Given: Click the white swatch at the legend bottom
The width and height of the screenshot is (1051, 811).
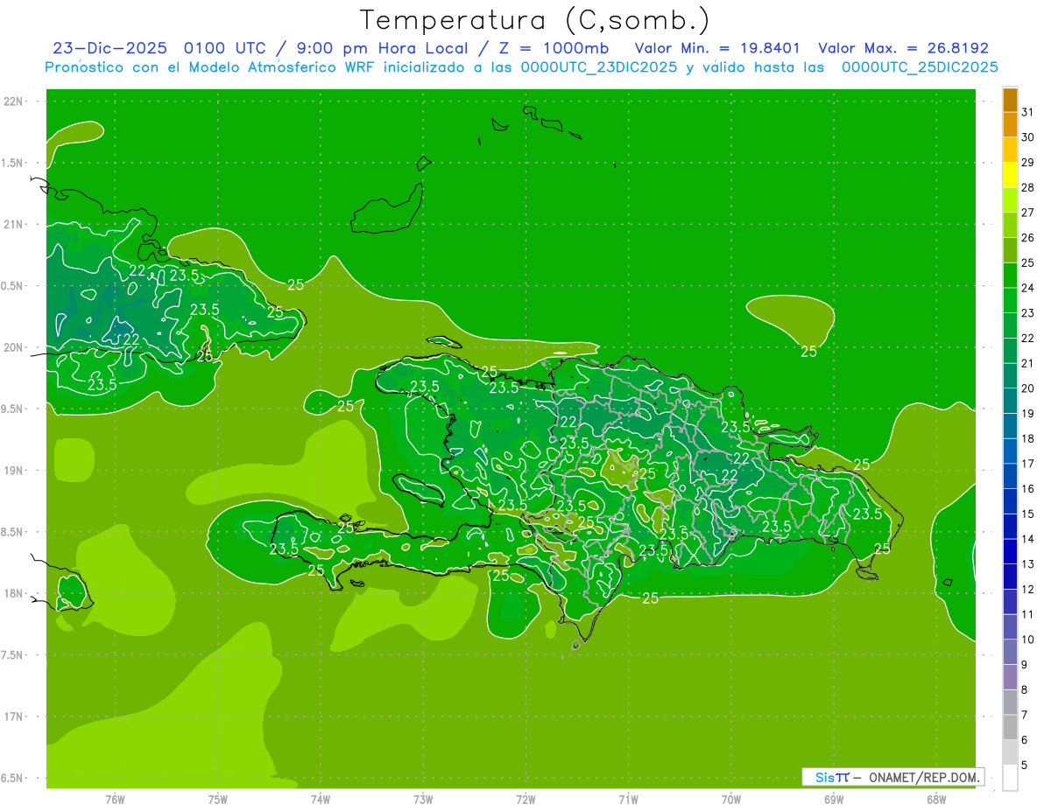Looking at the screenshot, I should [1010, 778].
